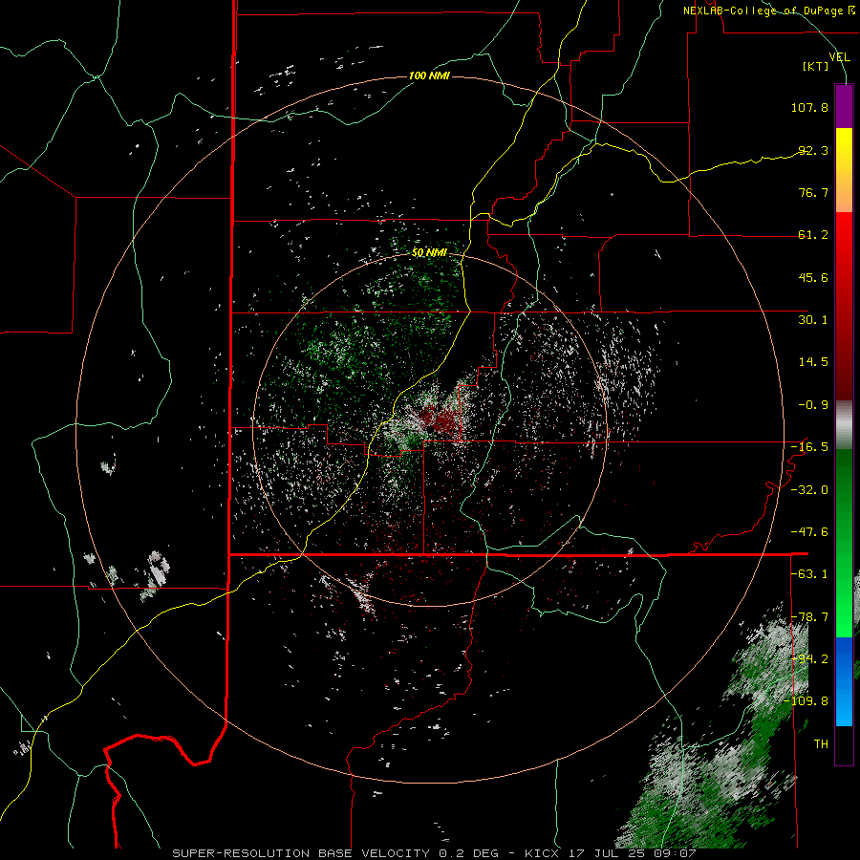Pick the black TH segment of scale
Viewport: 860px width, 860px height.
coord(844,744)
